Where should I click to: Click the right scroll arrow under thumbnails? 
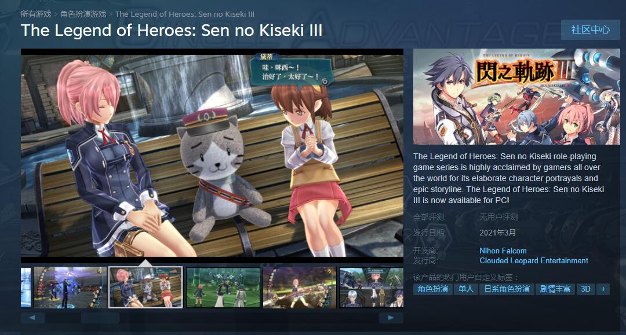(391, 318)
